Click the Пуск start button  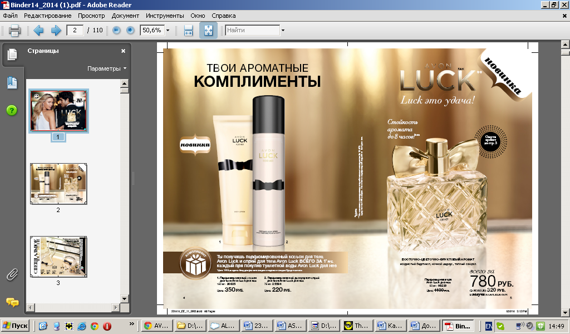15,326
